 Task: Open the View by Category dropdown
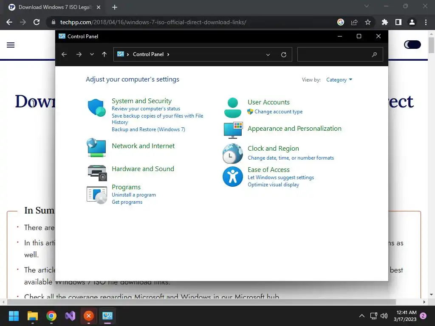(339, 80)
